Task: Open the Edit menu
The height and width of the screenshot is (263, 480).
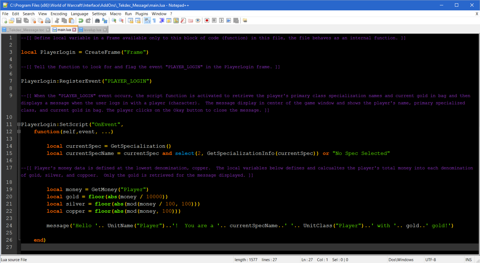Action: point(15,14)
